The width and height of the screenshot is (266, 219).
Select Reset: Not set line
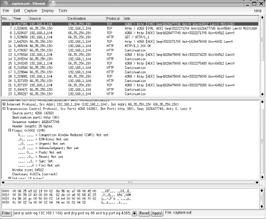pos(40,157)
